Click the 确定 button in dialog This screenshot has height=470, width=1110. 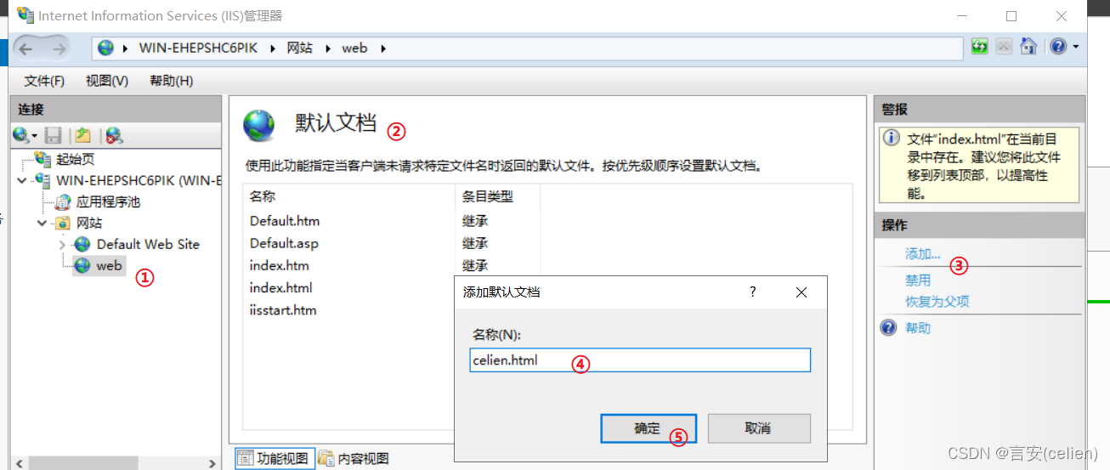point(648,428)
